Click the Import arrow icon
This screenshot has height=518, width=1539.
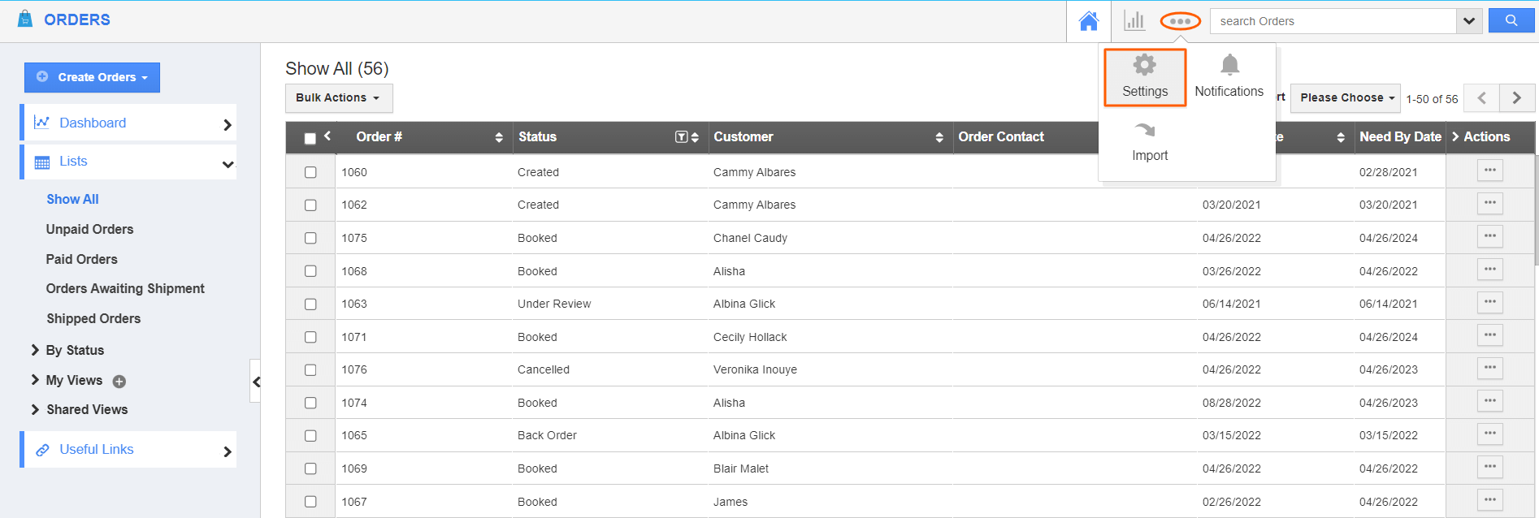coord(1145,132)
